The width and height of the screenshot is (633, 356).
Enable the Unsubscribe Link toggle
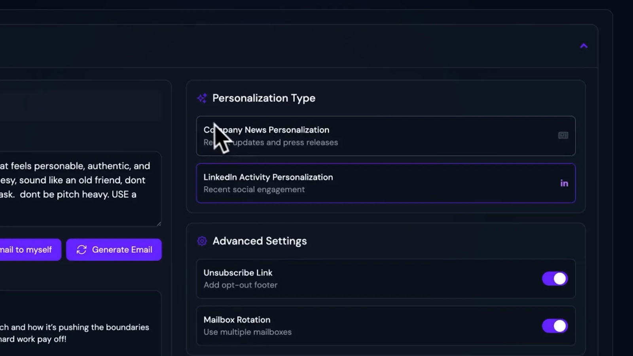click(x=555, y=278)
